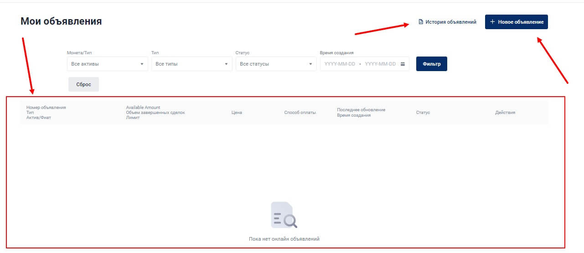Viewport: 584px width, 253px height.
Task: Expand the Монета/Тип dropdown showing Все активы
Action: tap(107, 64)
